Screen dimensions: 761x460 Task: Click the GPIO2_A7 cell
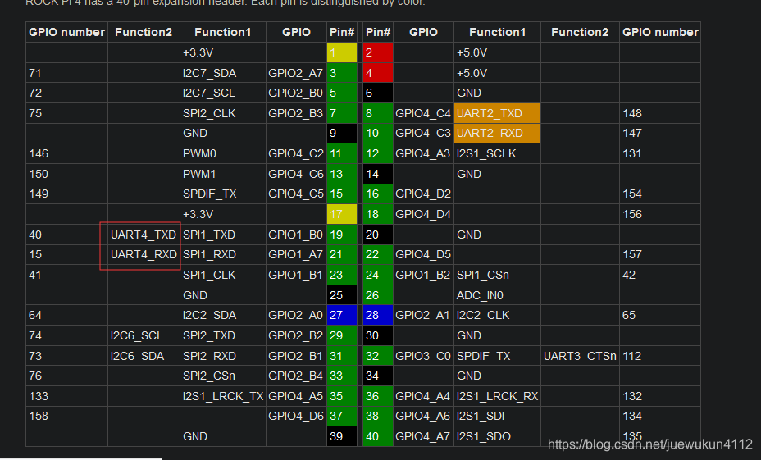click(x=296, y=73)
